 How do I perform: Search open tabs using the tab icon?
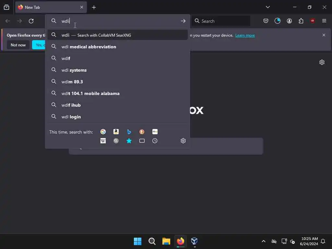(x=142, y=141)
